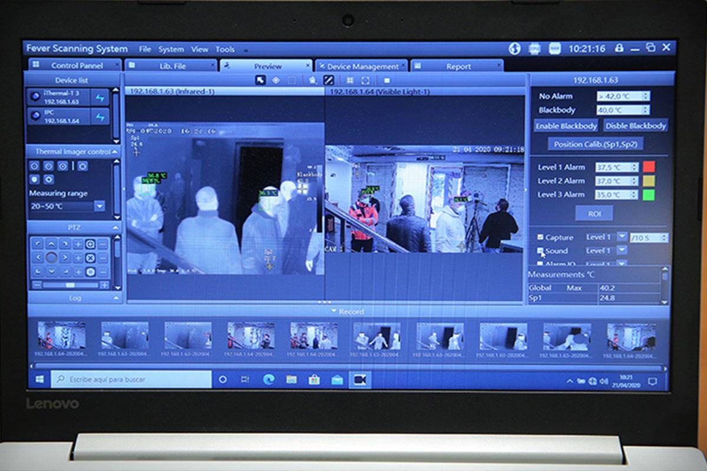Click the Enable Blackbody button

pos(566,126)
